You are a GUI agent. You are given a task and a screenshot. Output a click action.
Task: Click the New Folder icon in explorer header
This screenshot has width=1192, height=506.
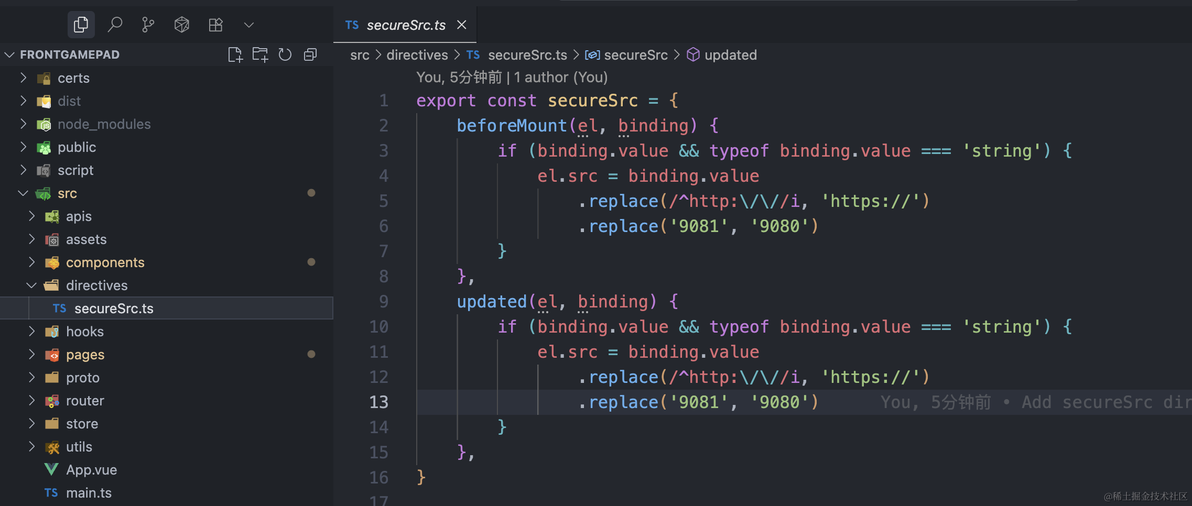tap(260, 54)
